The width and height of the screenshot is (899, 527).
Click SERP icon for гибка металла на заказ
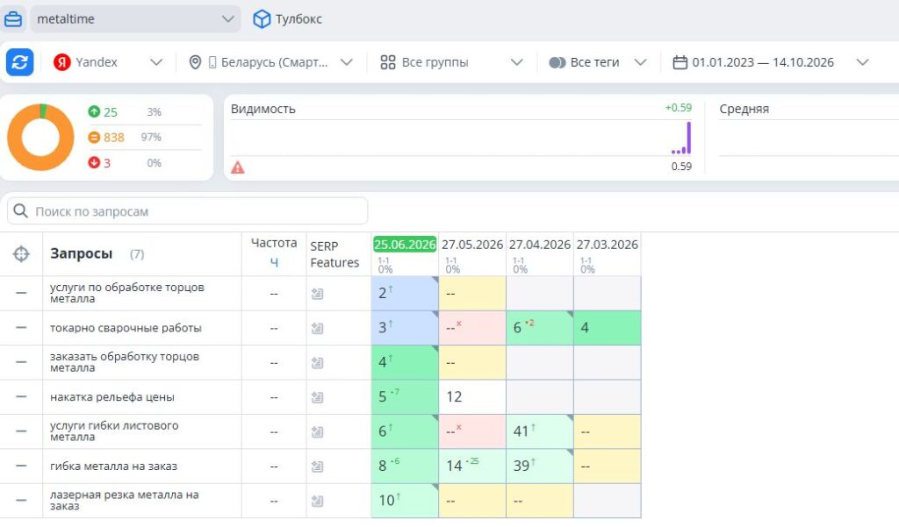[317, 466]
